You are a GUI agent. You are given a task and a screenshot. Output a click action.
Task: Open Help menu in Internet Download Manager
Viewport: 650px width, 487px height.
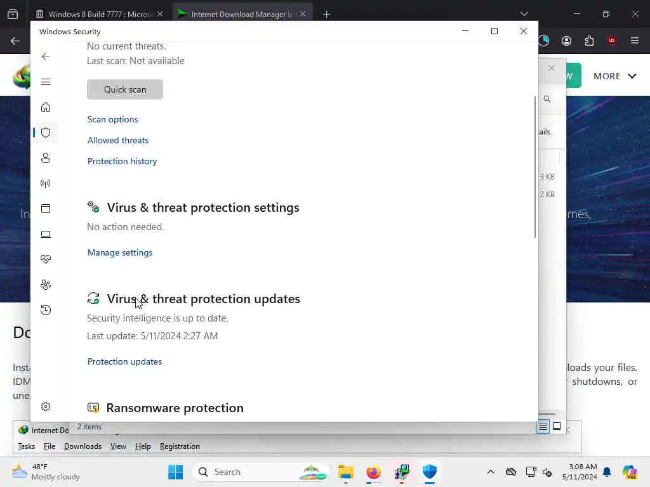point(143,446)
